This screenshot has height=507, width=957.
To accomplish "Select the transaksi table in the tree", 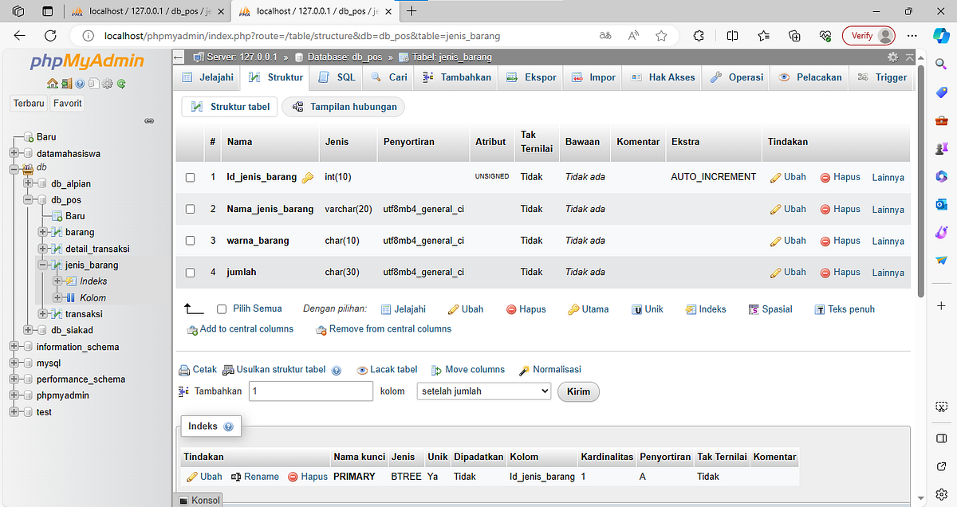I will tap(84, 314).
